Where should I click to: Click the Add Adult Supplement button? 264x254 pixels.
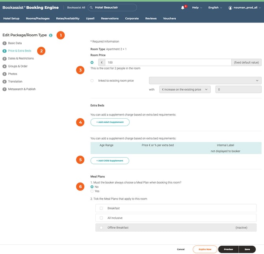[110, 122]
